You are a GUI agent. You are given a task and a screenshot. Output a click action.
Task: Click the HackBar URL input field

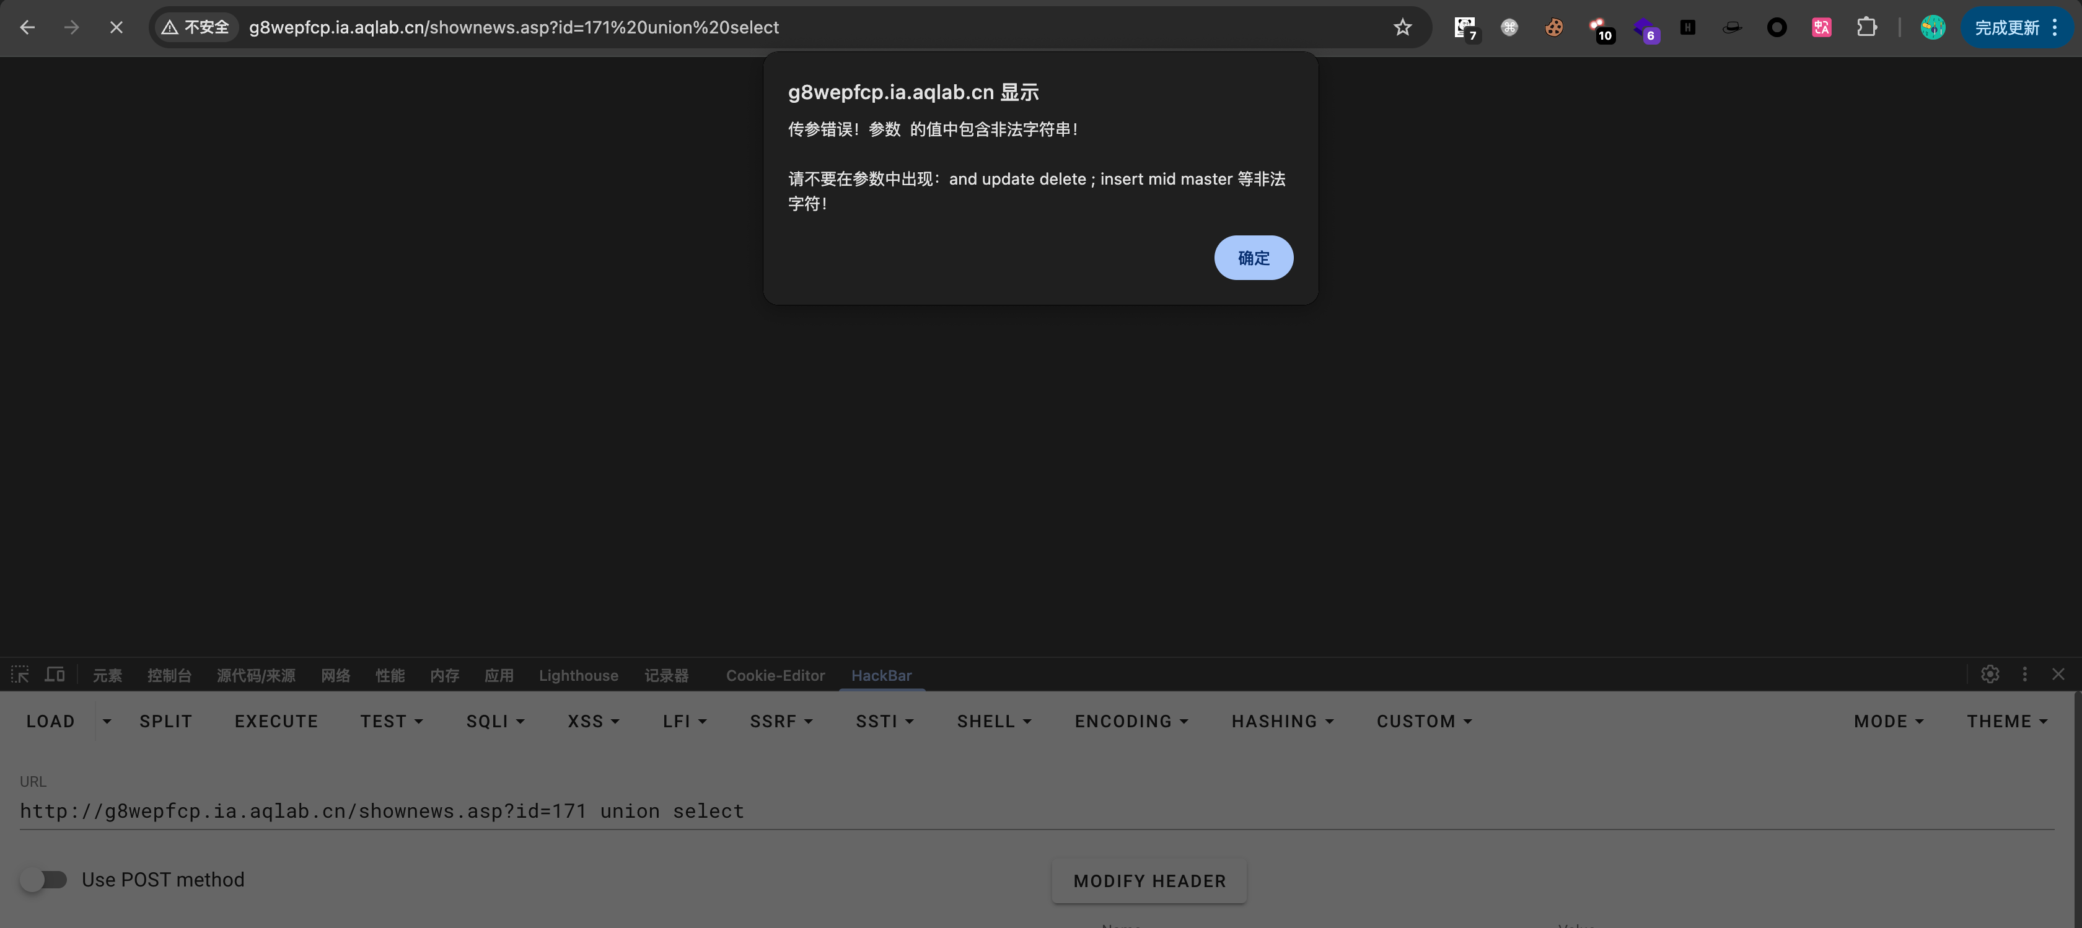pos(1035,811)
